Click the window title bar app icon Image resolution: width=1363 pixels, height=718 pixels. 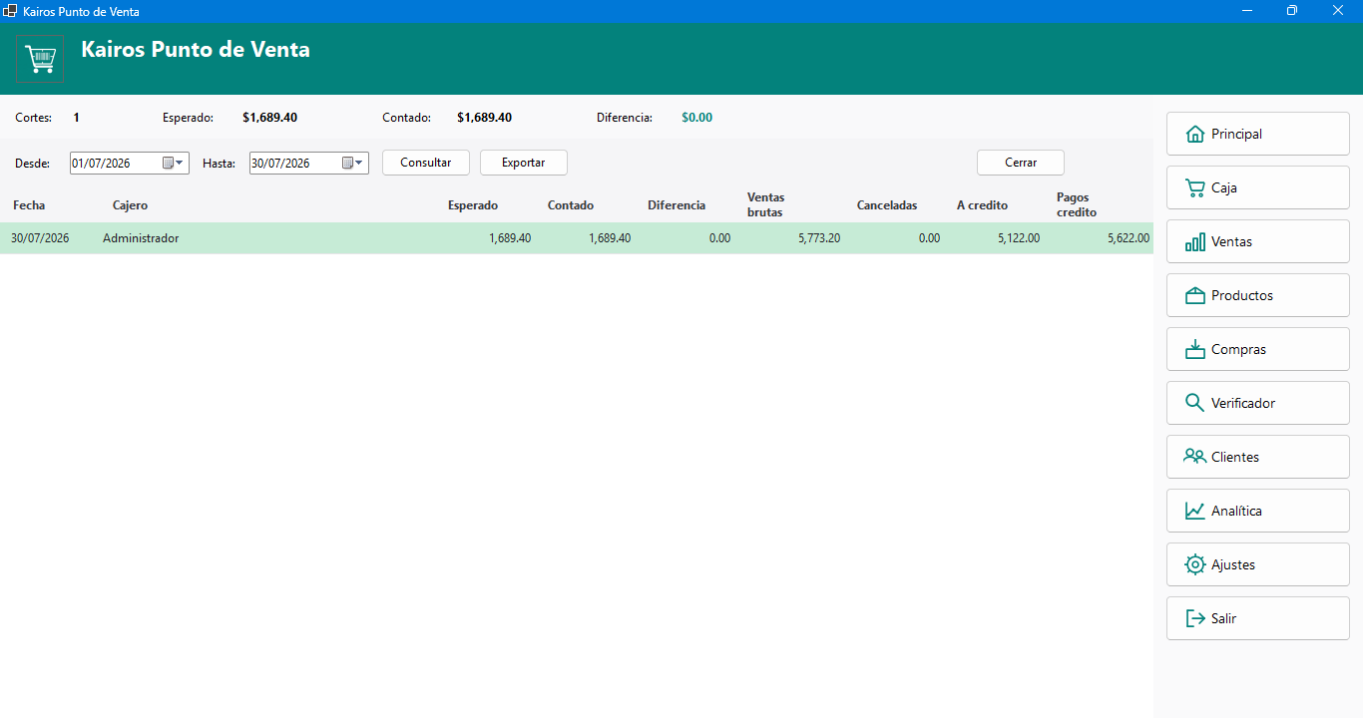coord(11,11)
